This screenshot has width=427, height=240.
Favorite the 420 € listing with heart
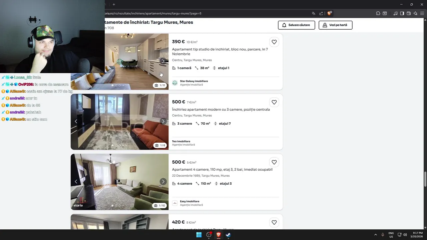click(274, 222)
